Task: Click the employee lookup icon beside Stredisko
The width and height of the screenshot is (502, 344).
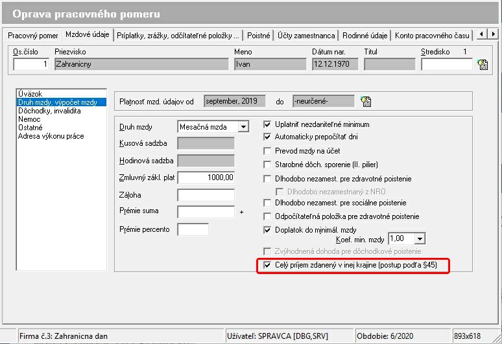Action: coord(482,64)
